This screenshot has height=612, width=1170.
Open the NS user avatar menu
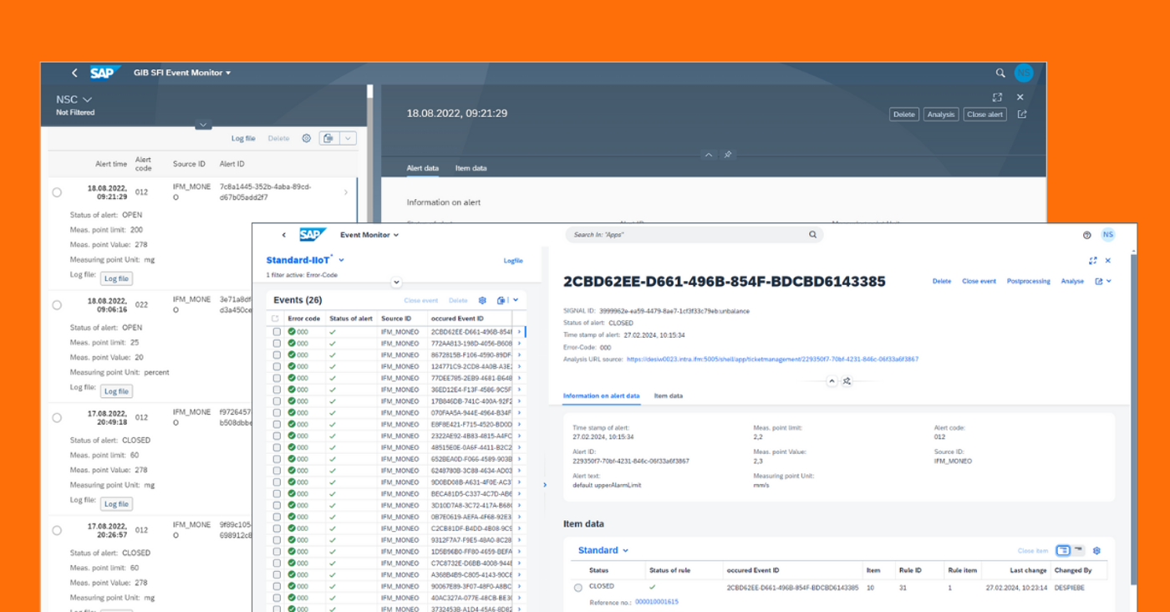pyautogui.click(x=1108, y=235)
